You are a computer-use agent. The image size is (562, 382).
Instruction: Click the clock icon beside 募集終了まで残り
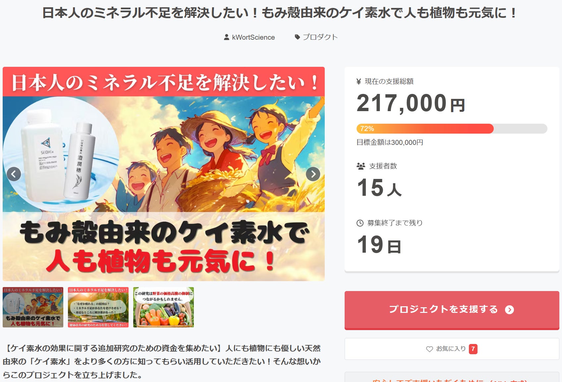point(360,223)
